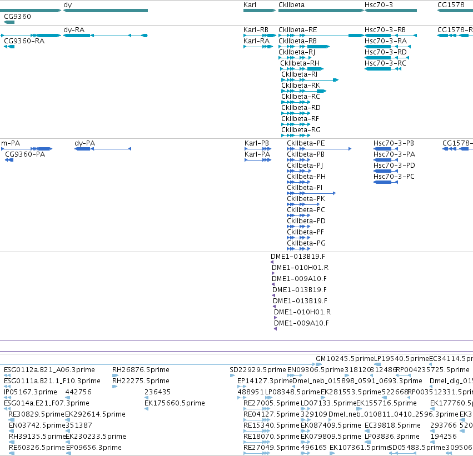Click the CkIIbeta-PH protein
The image size is (473, 456).
(306, 177)
